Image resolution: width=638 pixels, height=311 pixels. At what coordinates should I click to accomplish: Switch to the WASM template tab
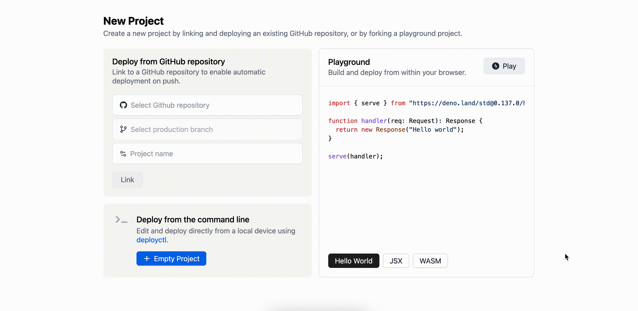pyautogui.click(x=430, y=261)
